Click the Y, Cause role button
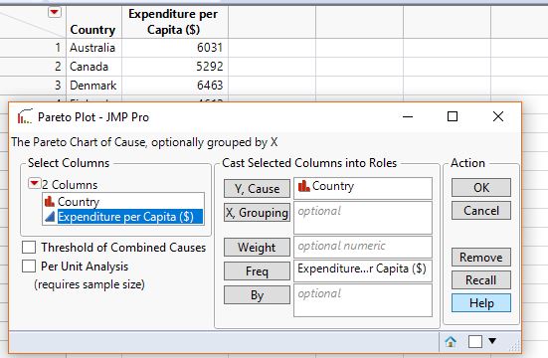Image resolution: width=548 pixels, height=358 pixels. (x=257, y=189)
